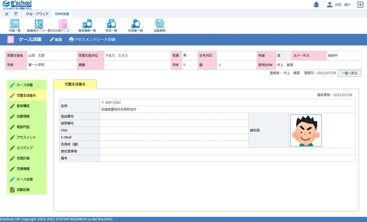This screenshot has height=222, width=367.
Task: Click the status value 継続中
Action: 332,56
